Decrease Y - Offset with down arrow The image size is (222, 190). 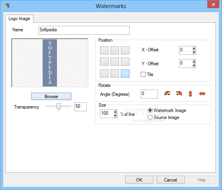(194, 65)
